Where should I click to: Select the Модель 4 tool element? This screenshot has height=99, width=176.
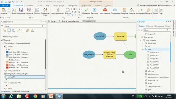[x=120, y=36]
